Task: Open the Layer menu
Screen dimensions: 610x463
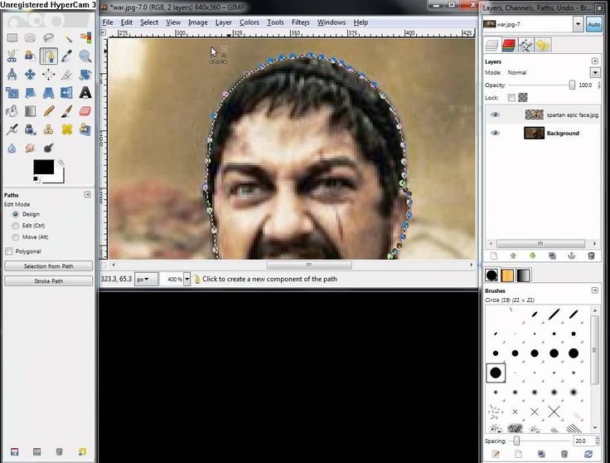Action: (x=223, y=22)
